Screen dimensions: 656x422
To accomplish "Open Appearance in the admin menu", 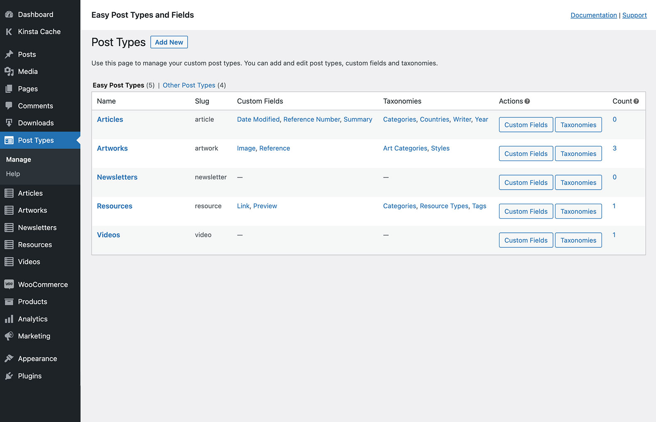I will coord(37,359).
